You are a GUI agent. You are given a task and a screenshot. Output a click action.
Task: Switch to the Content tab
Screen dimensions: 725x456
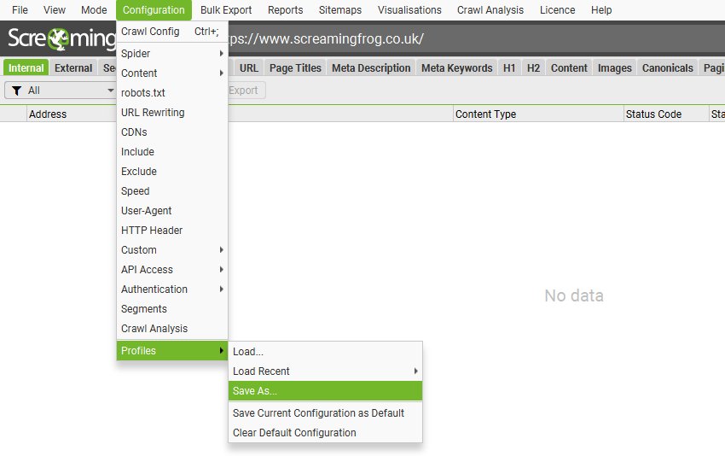[569, 67]
